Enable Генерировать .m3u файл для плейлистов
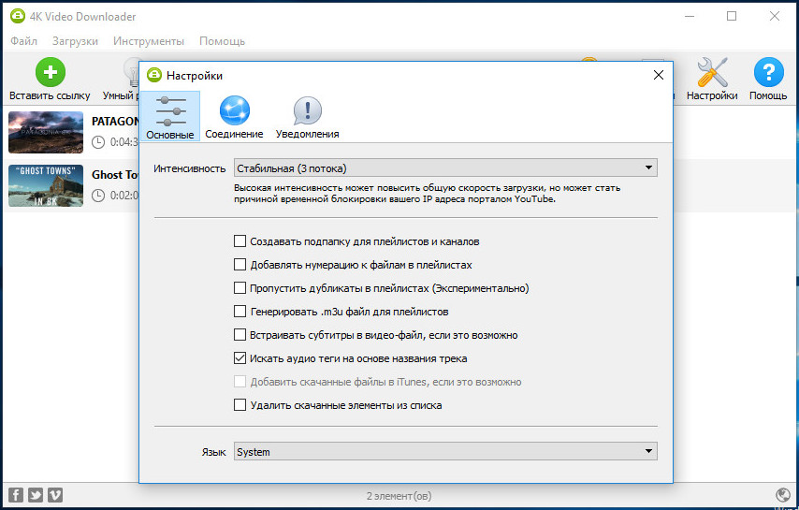Screen dimensions: 799x510 (240, 312)
